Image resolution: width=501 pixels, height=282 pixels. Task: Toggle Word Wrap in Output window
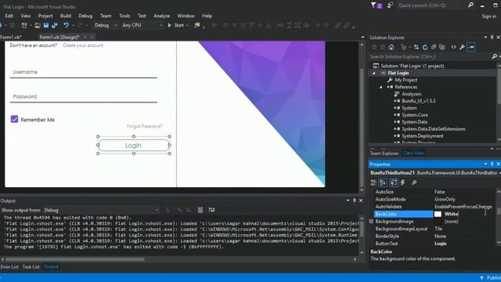pyautogui.click(x=211, y=210)
